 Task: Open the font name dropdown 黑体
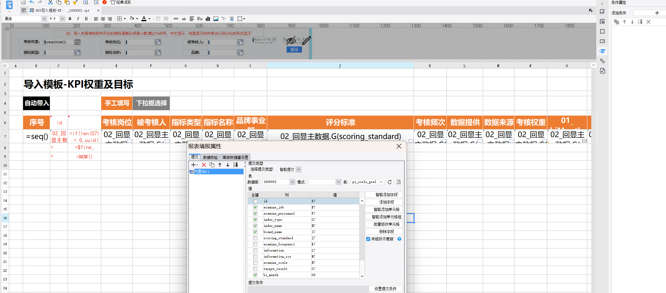point(44,19)
